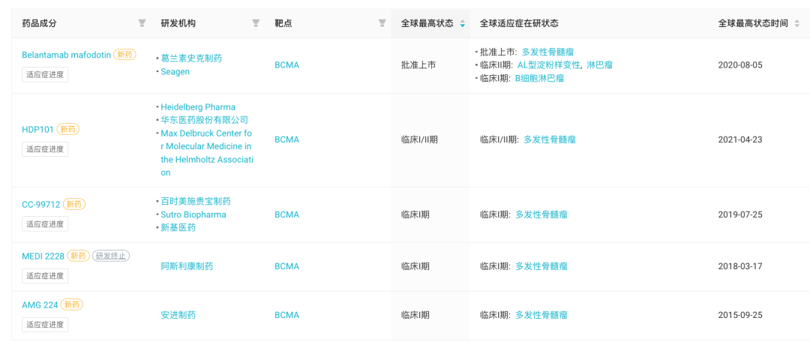810x348 pixels.
Task: Expand 适应症进度 under CC-99712
Action: point(45,224)
